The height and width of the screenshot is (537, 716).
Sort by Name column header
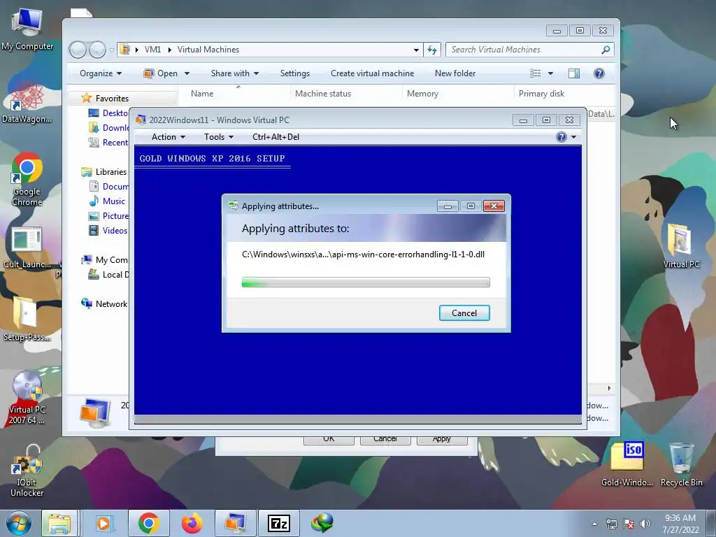point(202,94)
